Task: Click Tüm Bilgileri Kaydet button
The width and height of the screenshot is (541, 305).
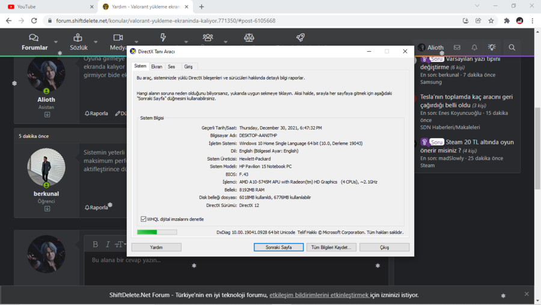Action: click(x=331, y=247)
